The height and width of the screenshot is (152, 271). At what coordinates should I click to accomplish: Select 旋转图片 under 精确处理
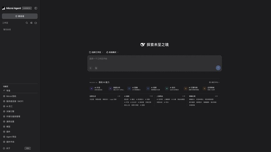(199, 102)
